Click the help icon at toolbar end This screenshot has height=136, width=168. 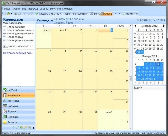tap(137, 14)
